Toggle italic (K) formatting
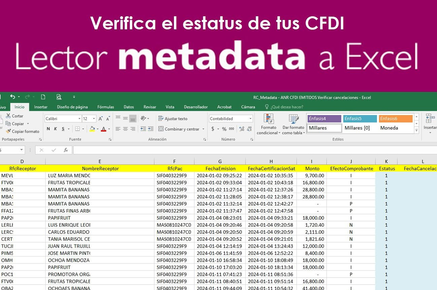Viewport: 437px width, 290px height. [55, 129]
